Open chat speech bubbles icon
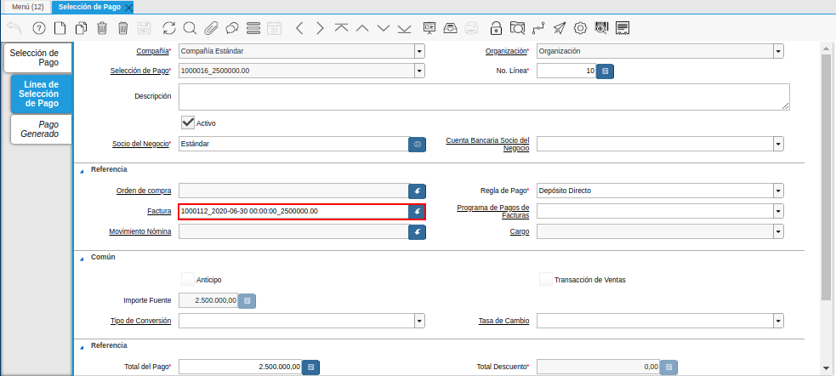The width and height of the screenshot is (836, 376). pos(232,28)
